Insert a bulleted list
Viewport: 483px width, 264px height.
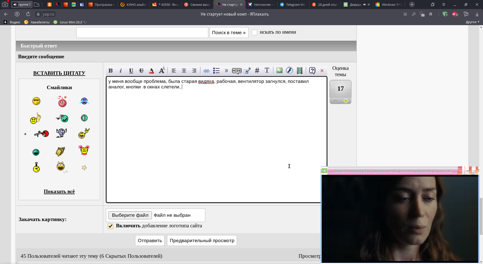tap(216, 71)
